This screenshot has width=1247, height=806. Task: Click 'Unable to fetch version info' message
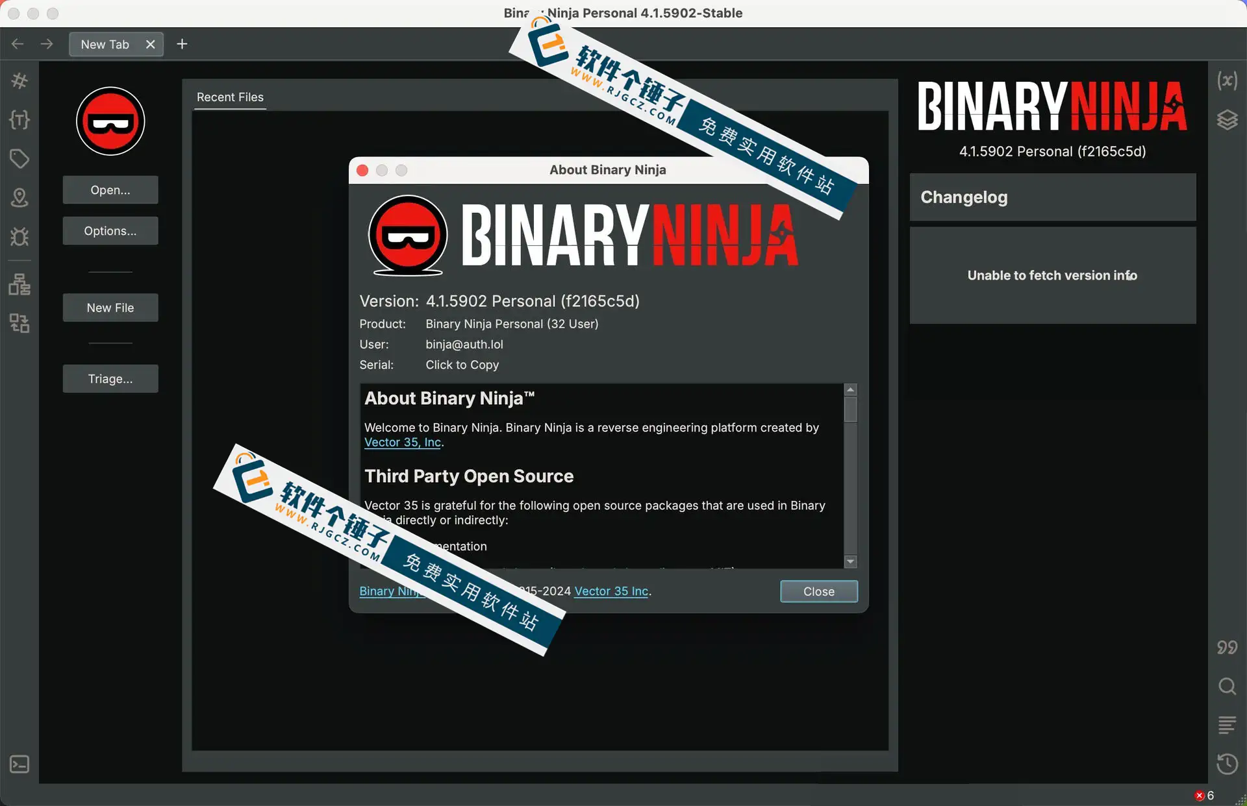click(1052, 275)
